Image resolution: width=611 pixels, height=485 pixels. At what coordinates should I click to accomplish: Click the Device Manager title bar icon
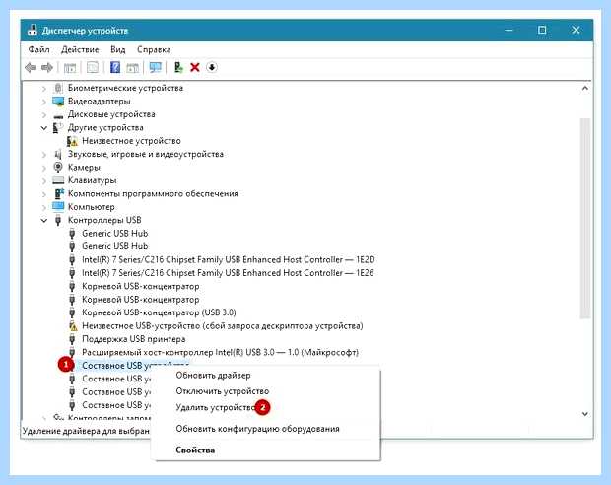[33, 30]
